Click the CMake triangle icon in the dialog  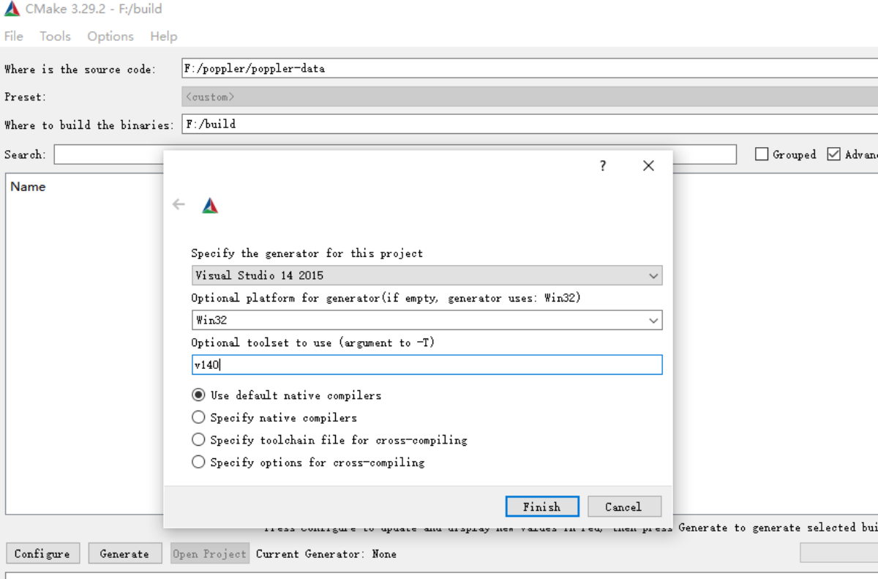tap(210, 206)
